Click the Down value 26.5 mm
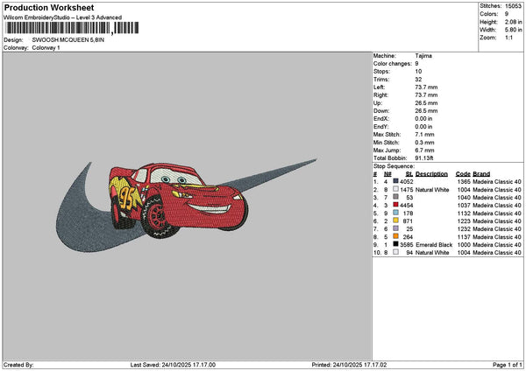 point(426,111)
